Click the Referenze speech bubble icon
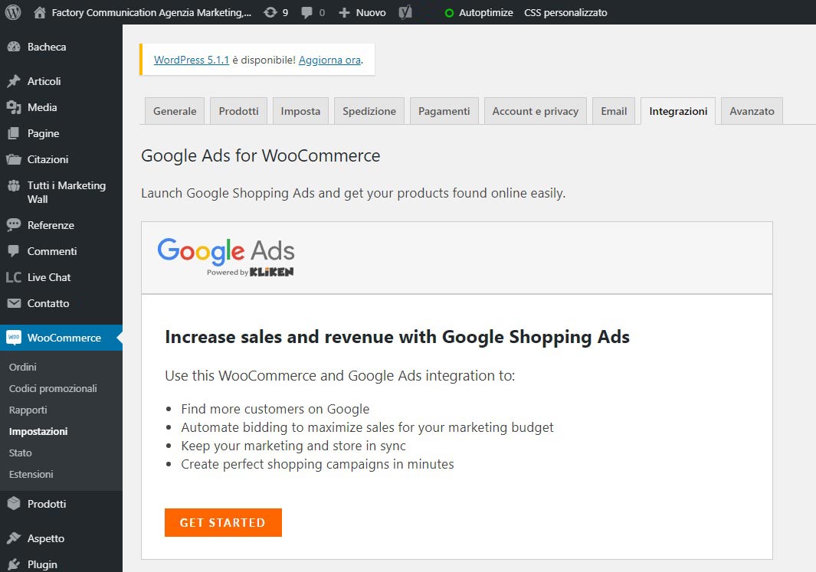This screenshot has height=572, width=816. [14, 224]
